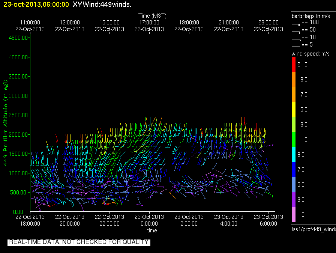This screenshot has width=336, height=253.
Task: Select the 'Time (MST)' top axis label
Action: tap(152, 16)
